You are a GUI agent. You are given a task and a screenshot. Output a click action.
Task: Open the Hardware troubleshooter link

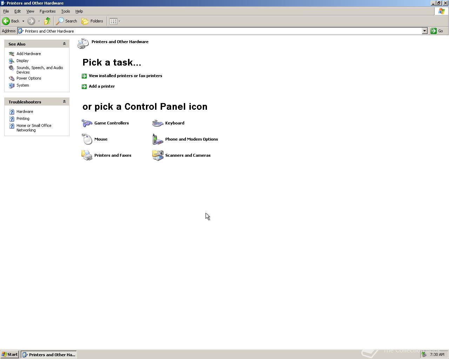click(x=25, y=111)
